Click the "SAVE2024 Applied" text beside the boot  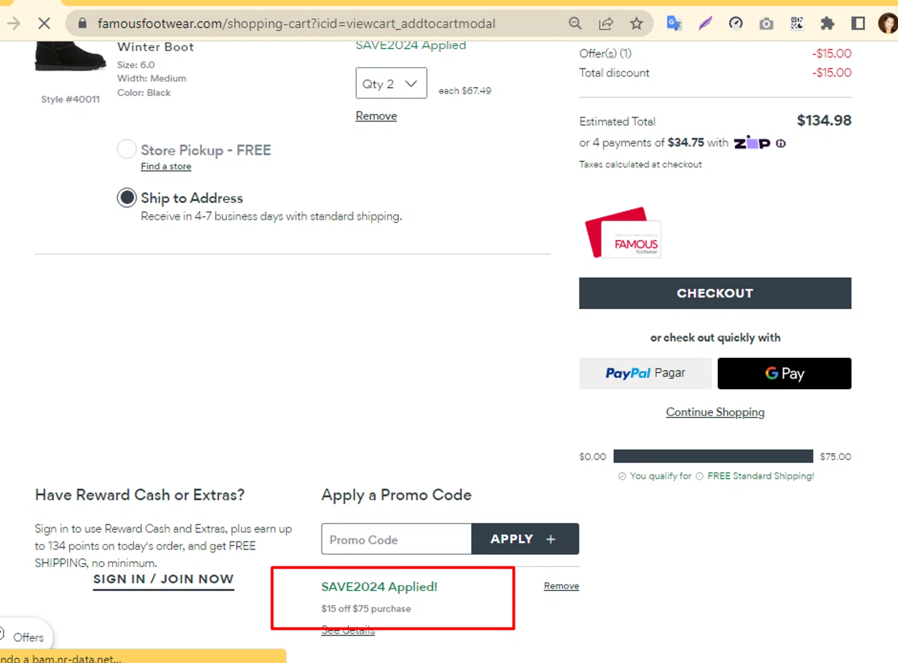pyautogui.click(x=411, y=45)
